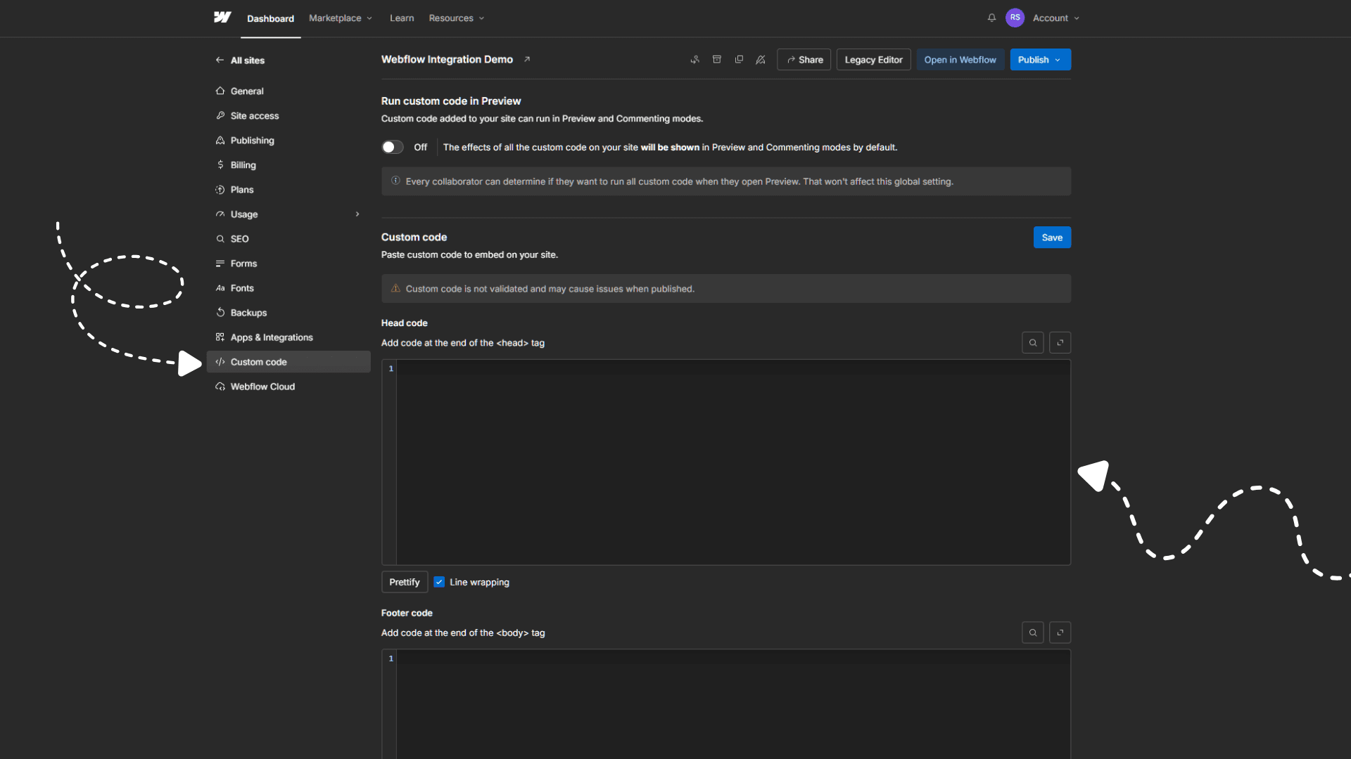Go back to All sites
1351x759 pixels.
click(x=240, y=60)
